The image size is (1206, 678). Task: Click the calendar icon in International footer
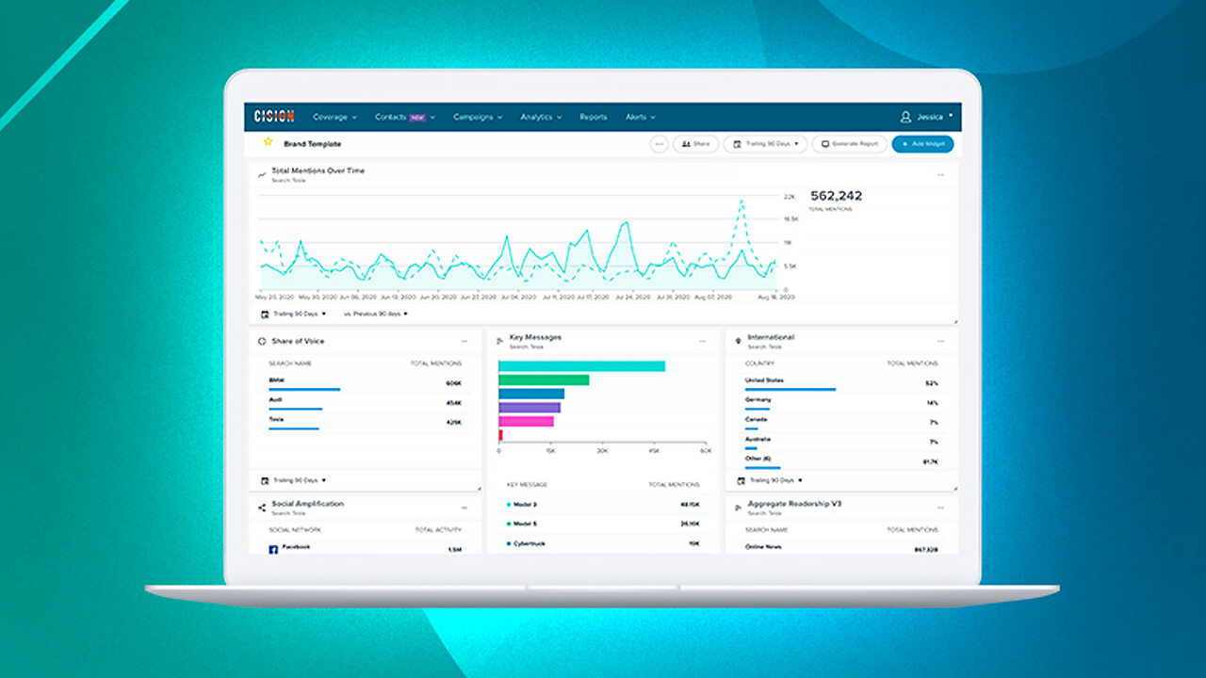[x=742, y=480]
